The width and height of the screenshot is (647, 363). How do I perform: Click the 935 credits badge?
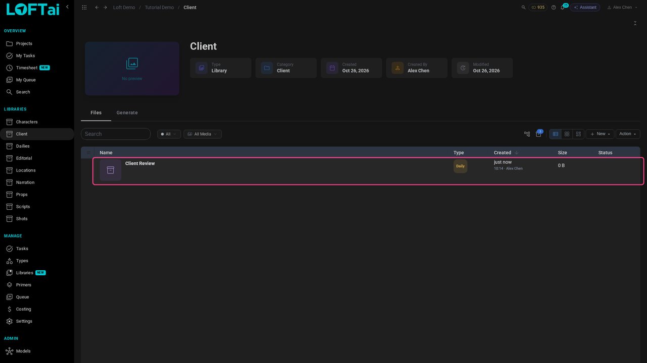click(538, 8)
